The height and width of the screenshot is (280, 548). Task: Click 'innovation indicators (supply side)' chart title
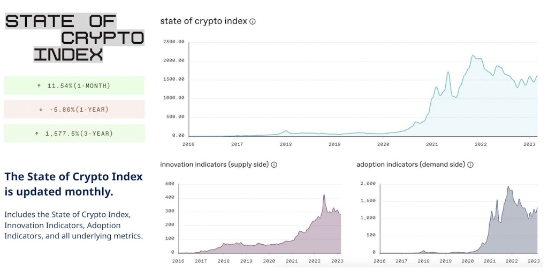click(214, 165)
